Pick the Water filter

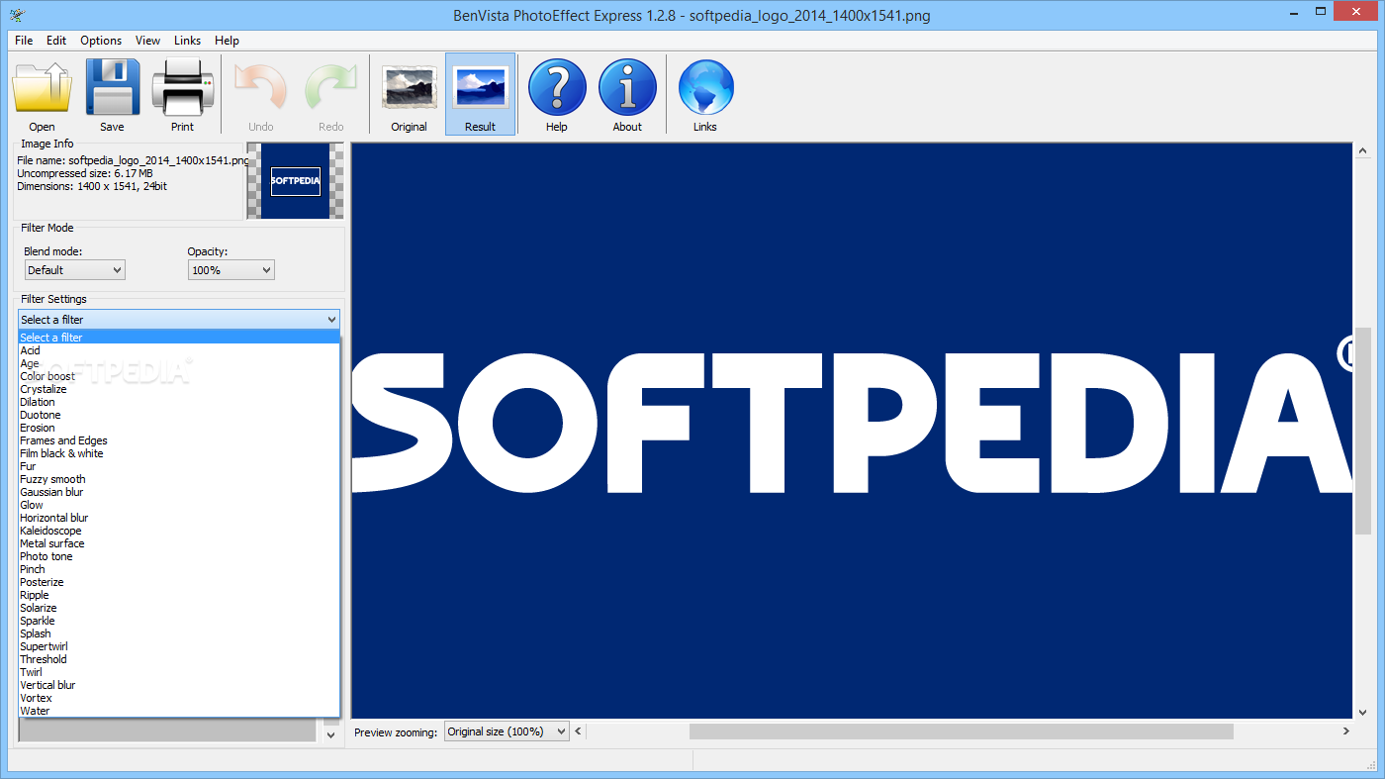tap(179, 711)
